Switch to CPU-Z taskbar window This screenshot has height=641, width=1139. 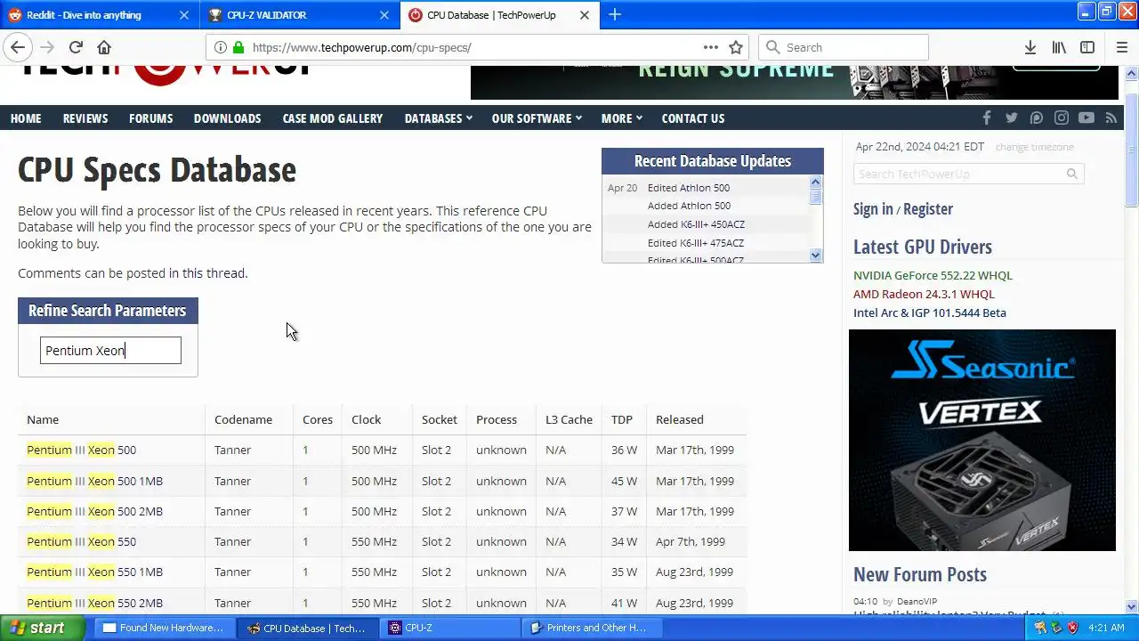[451, 628]
